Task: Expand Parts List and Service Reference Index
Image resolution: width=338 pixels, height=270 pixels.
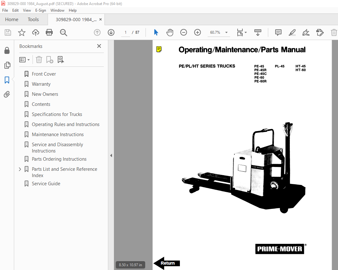Action: click(x=20, y=169)
